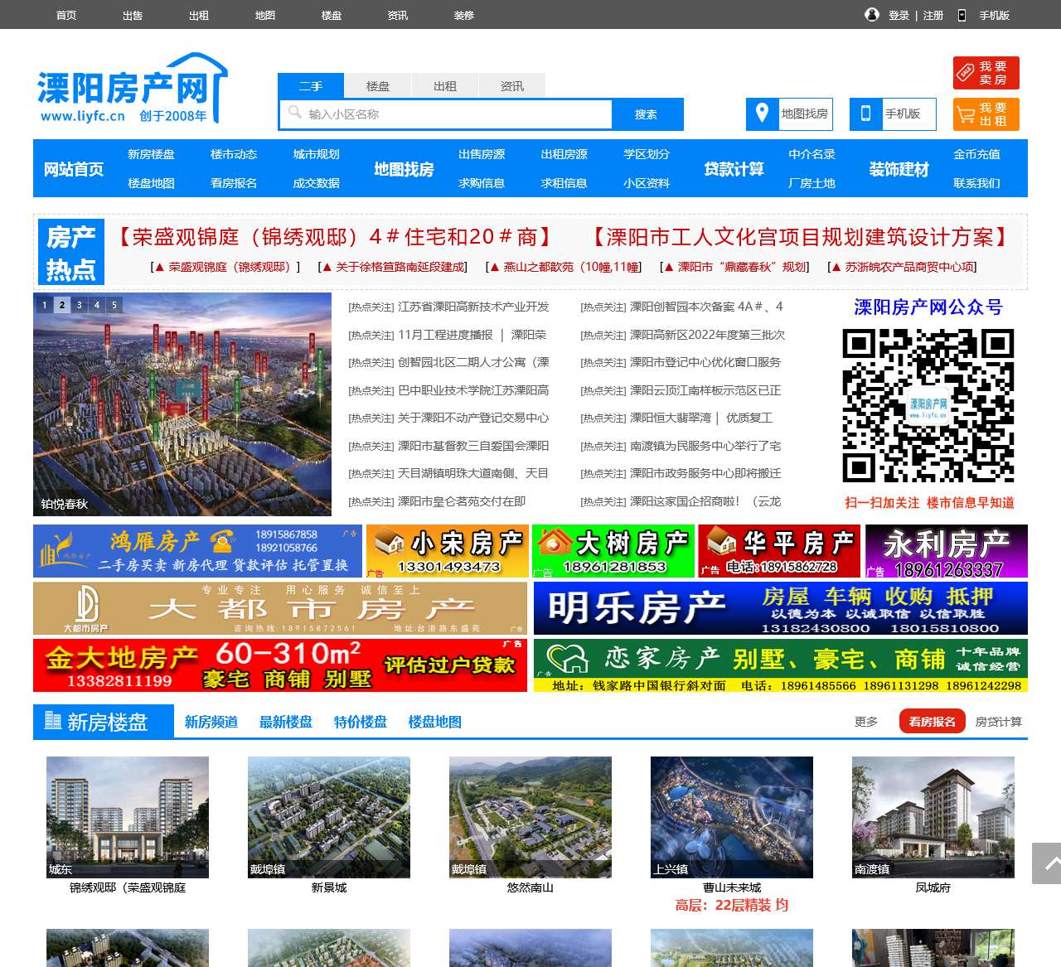The height and width of the screenshot is (967, 1061).
Task: Switch to 楼盘 search tab
Action: (378, 86)
